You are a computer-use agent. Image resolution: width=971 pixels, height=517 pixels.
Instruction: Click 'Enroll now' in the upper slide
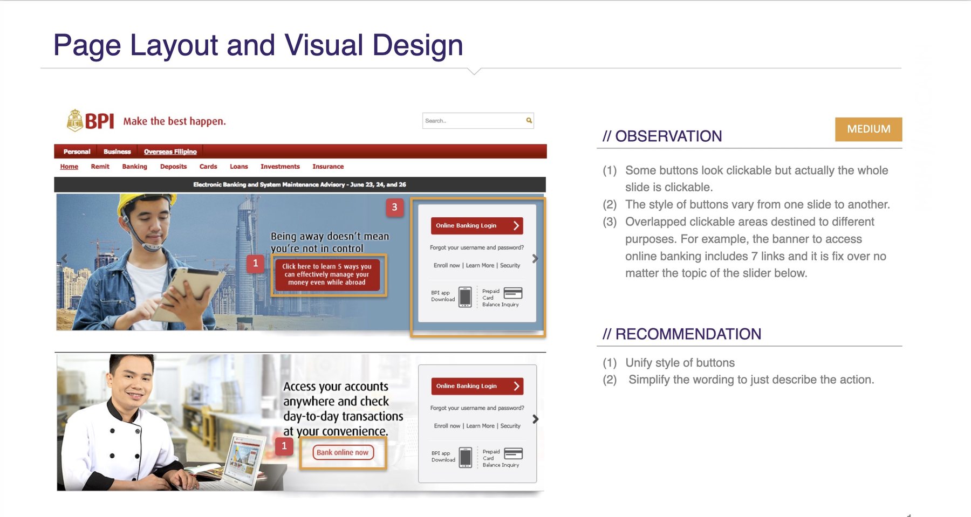tap(447, 265)
